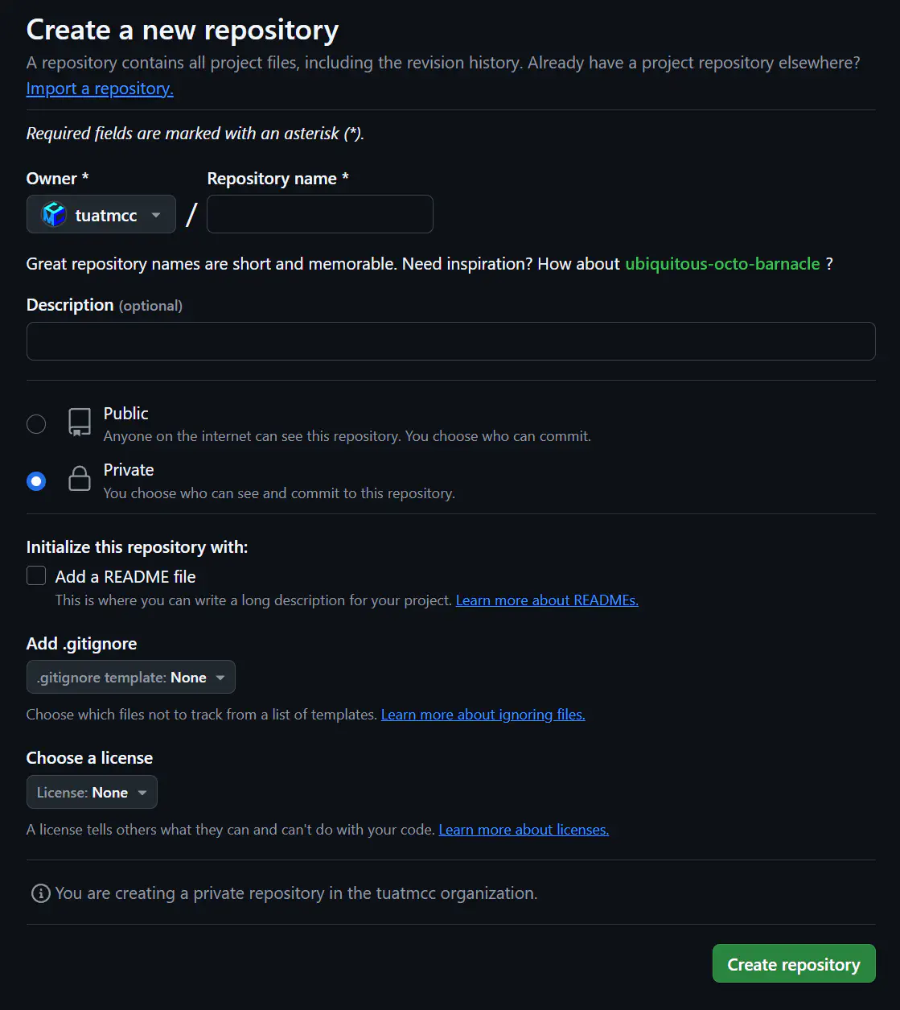Use suggested name ubiquitous-octo-barnacle

(x=722, y=264)
